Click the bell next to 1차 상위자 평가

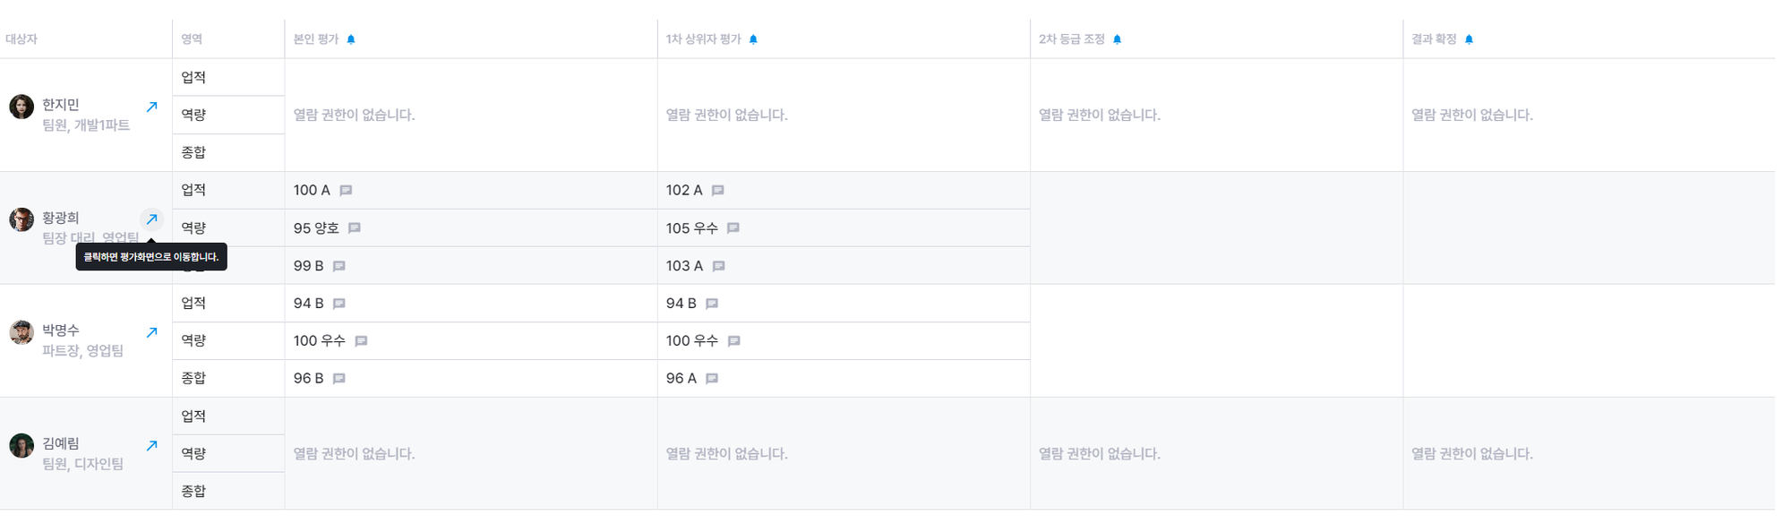point(753,39)
